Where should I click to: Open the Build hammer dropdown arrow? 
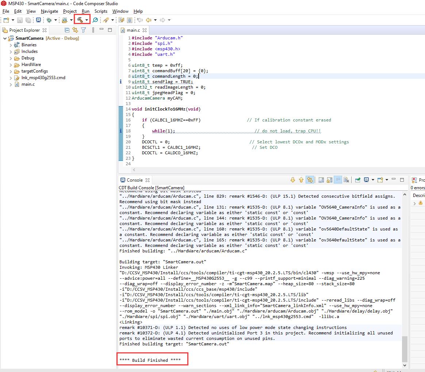[x=87, y=20]
